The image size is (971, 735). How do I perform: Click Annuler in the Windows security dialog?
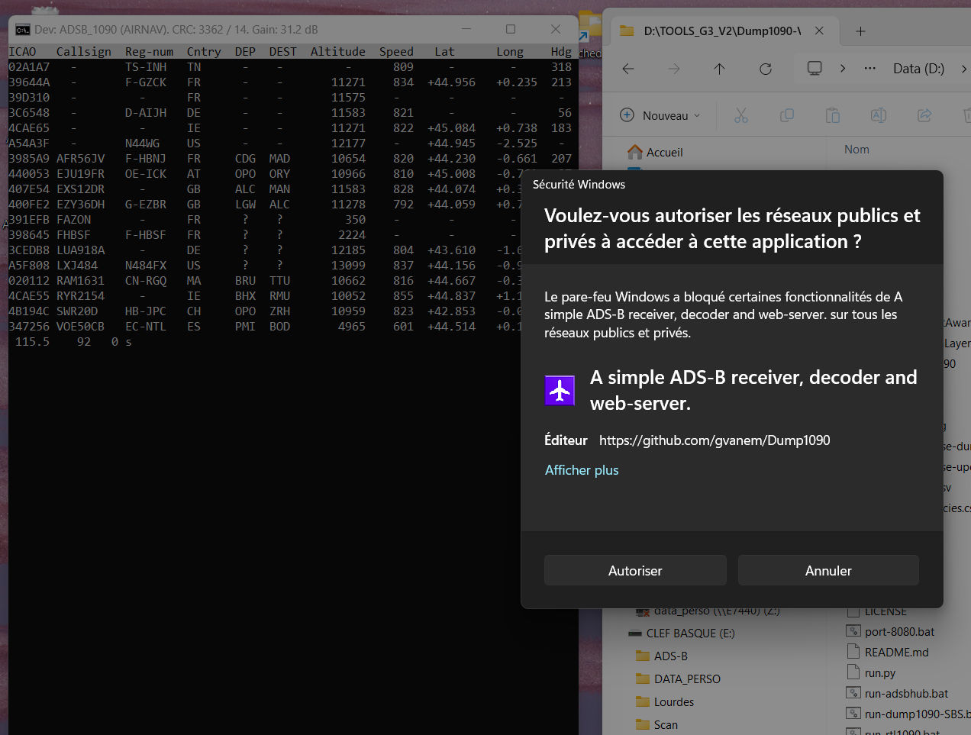coord(828,570)
